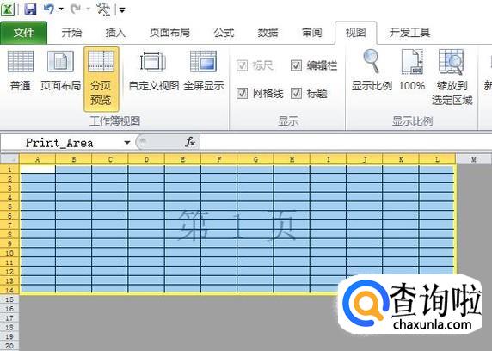This screenshot has height=351, width=492.
Task: Open the undo history dropdown arrow
Action: pos(61,9)
